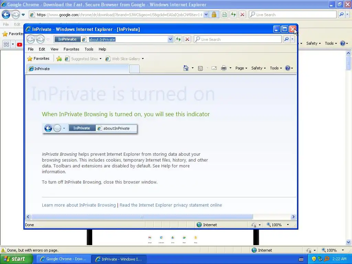Open Tools menu in InPrivate menu bar
352x264 pixels.
click(x=89, y=49)
